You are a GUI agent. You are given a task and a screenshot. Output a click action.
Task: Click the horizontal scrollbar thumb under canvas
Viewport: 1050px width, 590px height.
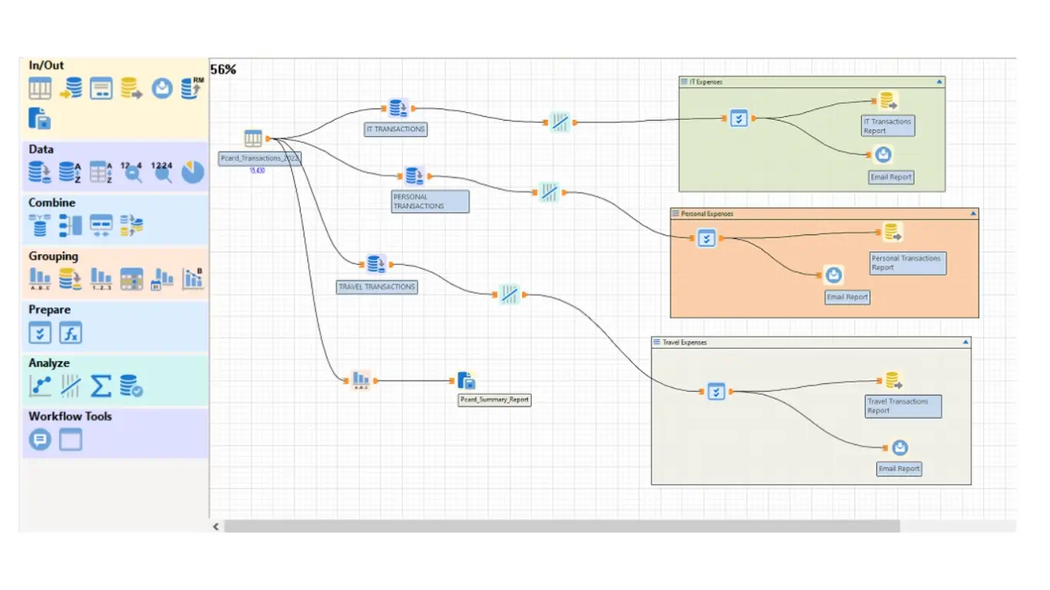[x=562, y=526]
